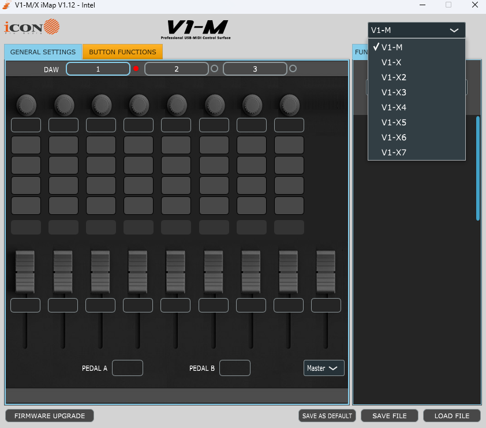Open the Master fader dropdown

324,368
